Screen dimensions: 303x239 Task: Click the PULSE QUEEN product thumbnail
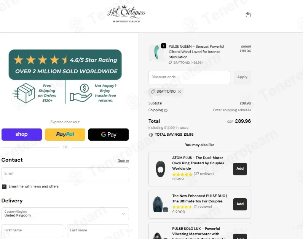157,53
